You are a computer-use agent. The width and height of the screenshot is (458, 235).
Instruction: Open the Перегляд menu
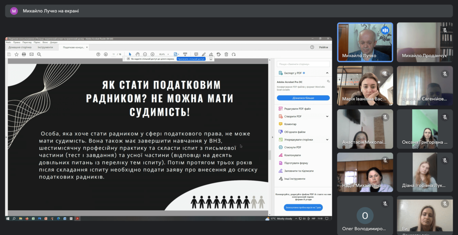[27, 42]
